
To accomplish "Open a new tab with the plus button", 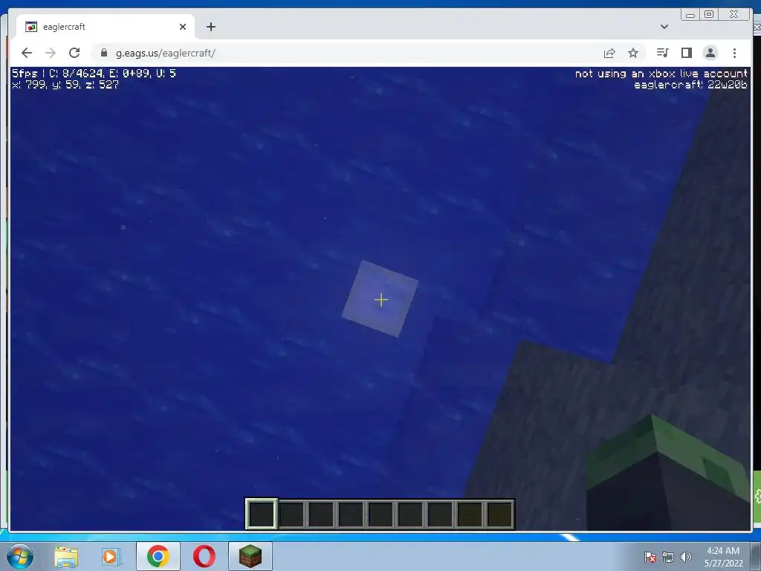I will click(210, 27).
